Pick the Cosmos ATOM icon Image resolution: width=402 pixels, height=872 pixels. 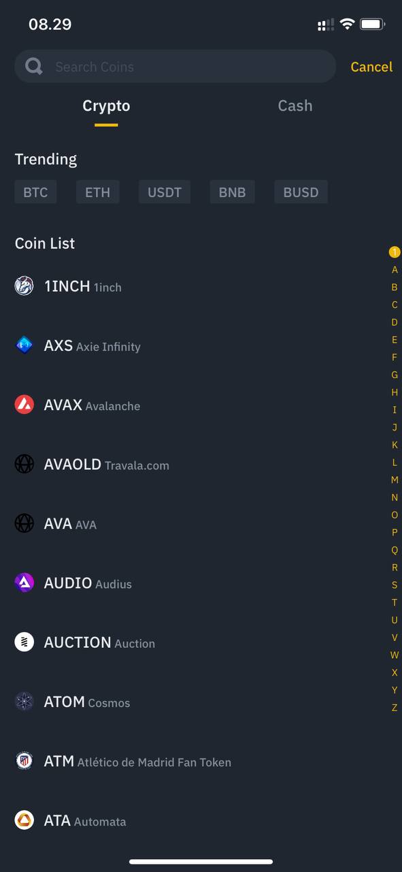24,701
